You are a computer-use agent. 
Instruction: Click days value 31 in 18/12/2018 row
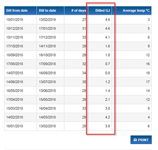click(x=84, y=28)
